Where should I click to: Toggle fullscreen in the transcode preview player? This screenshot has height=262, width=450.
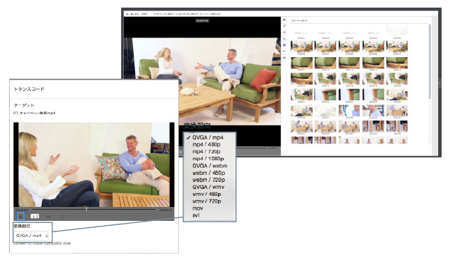coord(63,217)
